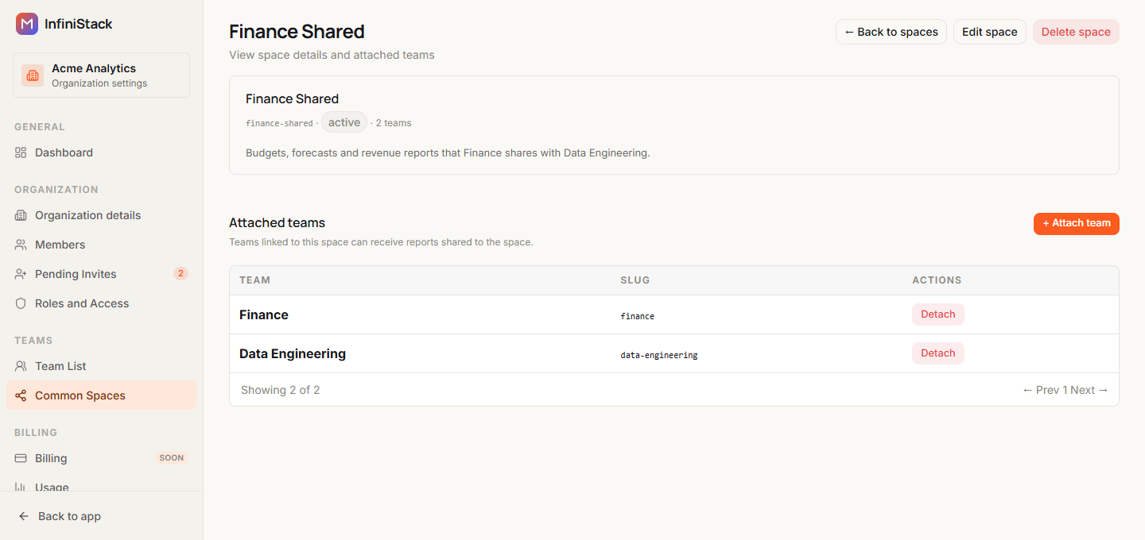
Task: Open Organization details in sidebar
Action: (x=101, y=215)
